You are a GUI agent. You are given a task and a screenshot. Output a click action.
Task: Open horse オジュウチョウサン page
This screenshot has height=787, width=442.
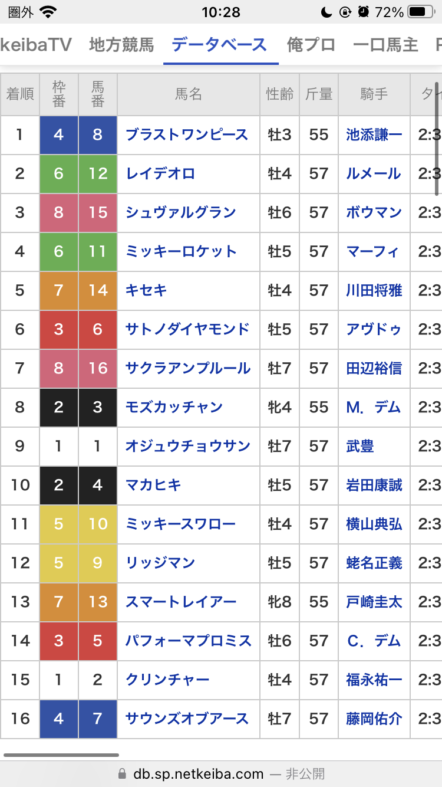pos(188,447)
